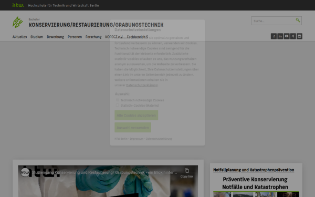
Task: Open the YouTube social icon
Action: [x=287, y=36]
